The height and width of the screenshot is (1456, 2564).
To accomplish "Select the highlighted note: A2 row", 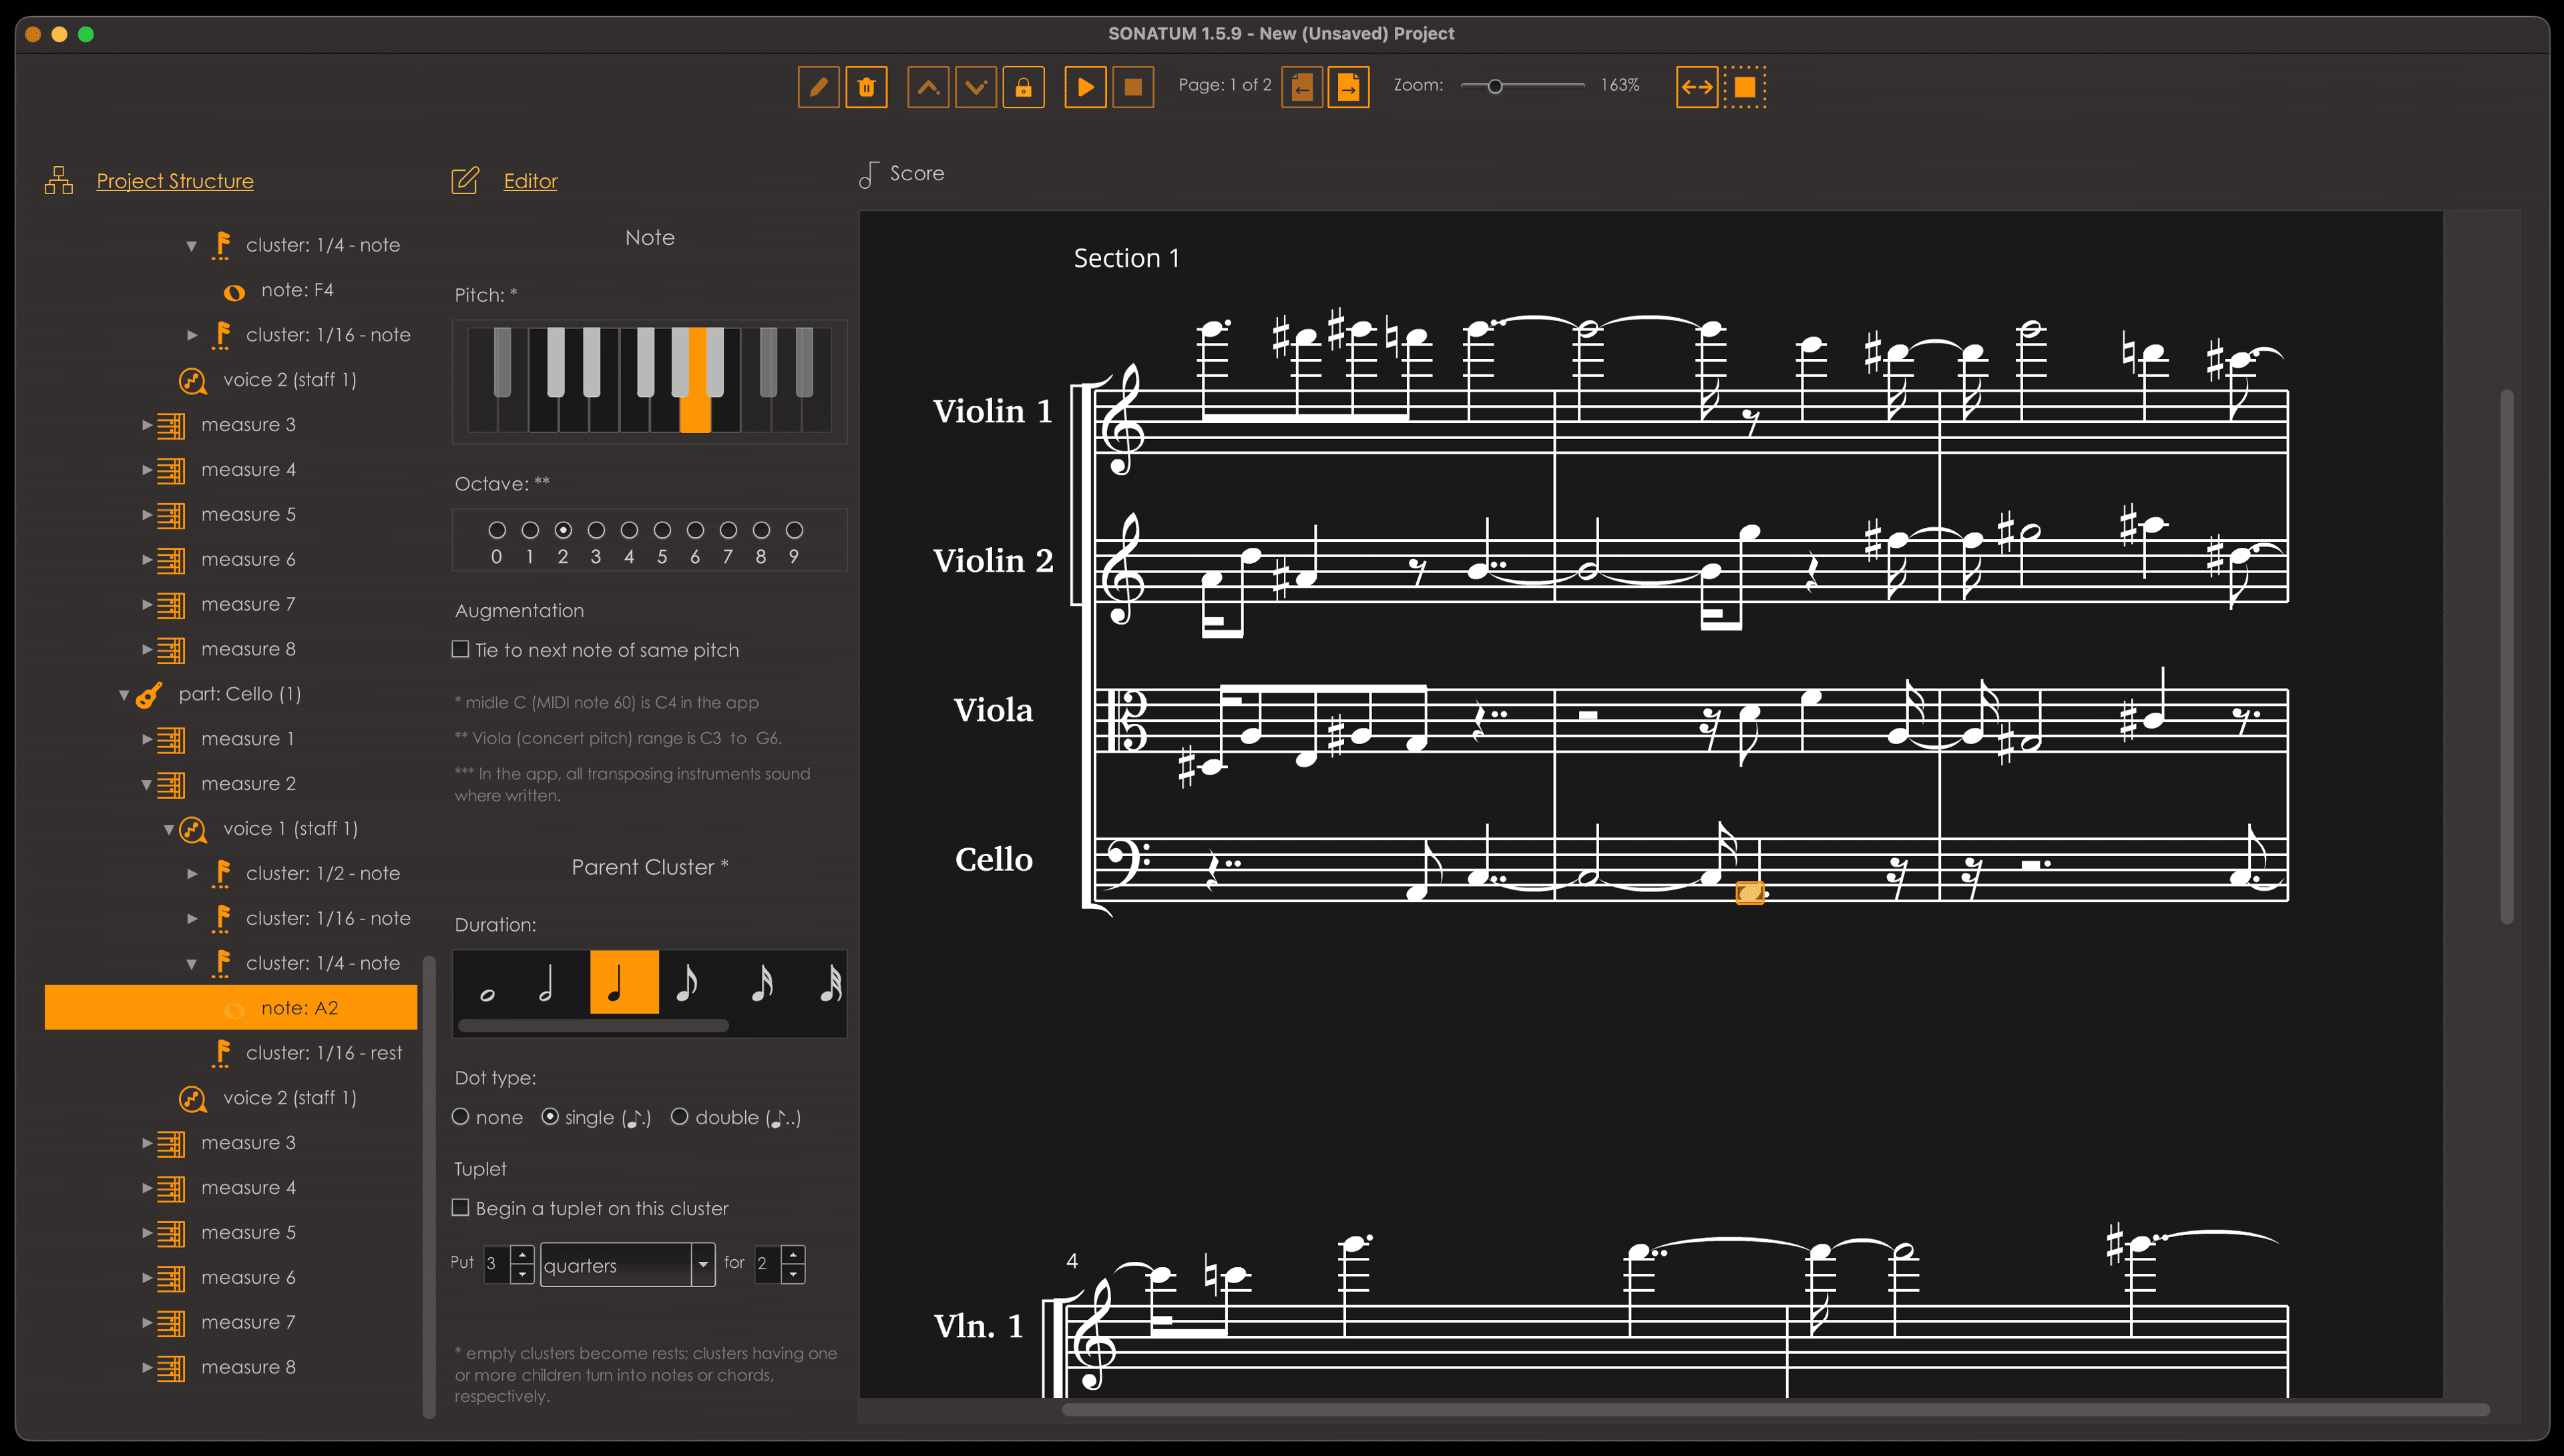I will [231, 1008].
